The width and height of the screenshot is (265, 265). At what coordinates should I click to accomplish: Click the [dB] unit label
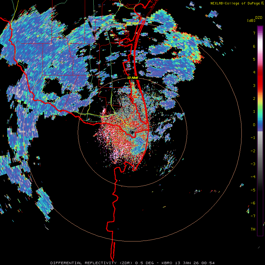pyautogui.click(x=251, y=20)
